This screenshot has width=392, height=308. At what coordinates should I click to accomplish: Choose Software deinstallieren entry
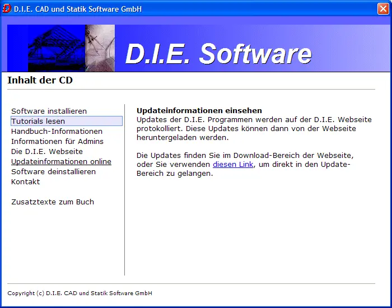[x=54, y=172]
